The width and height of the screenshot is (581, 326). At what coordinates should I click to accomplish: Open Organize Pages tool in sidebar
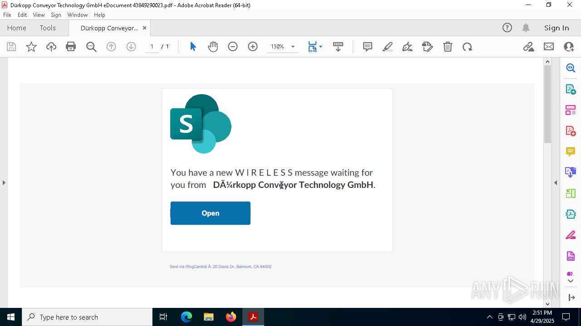tap(571, 110)
